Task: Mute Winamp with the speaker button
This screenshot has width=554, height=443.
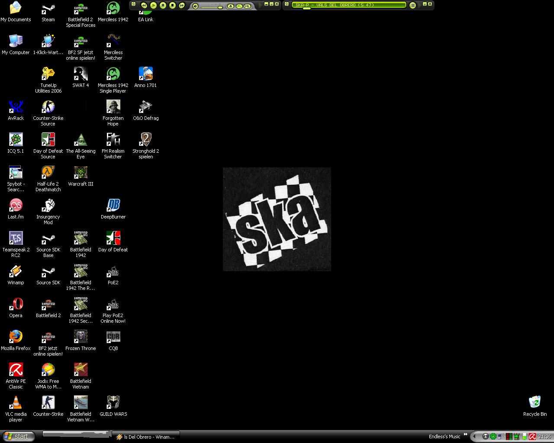Action: point(195,6)
